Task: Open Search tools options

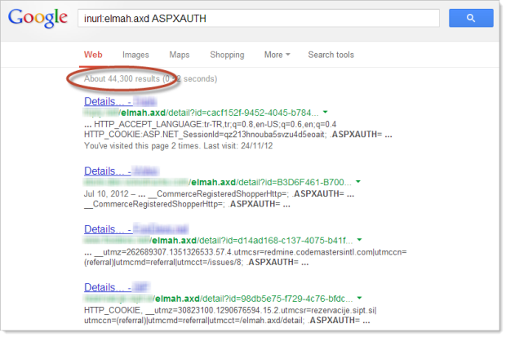Action: tap(331, 55)
